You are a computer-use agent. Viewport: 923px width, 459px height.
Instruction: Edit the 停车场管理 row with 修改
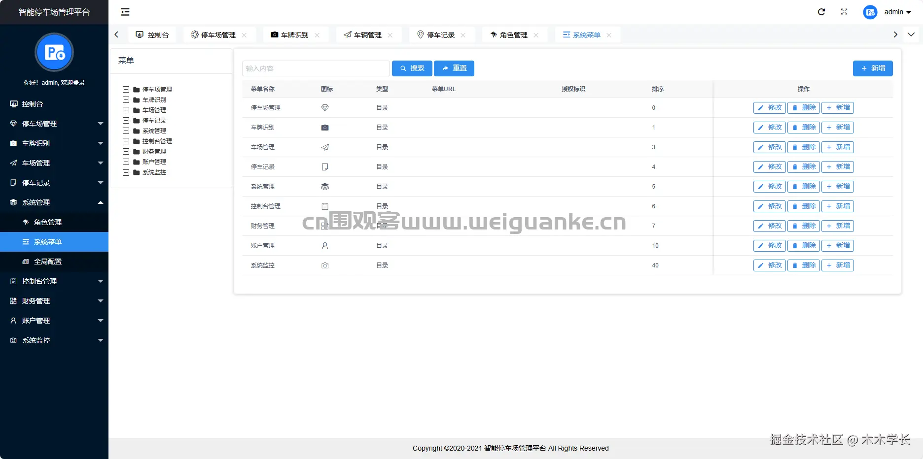(770, 108)
